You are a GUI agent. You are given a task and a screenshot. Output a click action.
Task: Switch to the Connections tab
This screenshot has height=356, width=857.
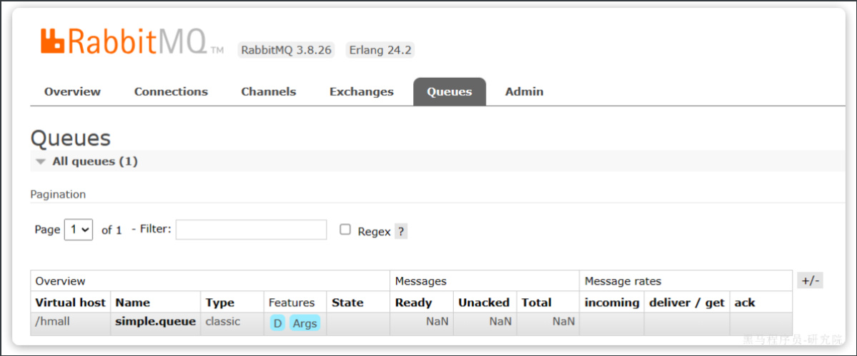pos(171,91)
